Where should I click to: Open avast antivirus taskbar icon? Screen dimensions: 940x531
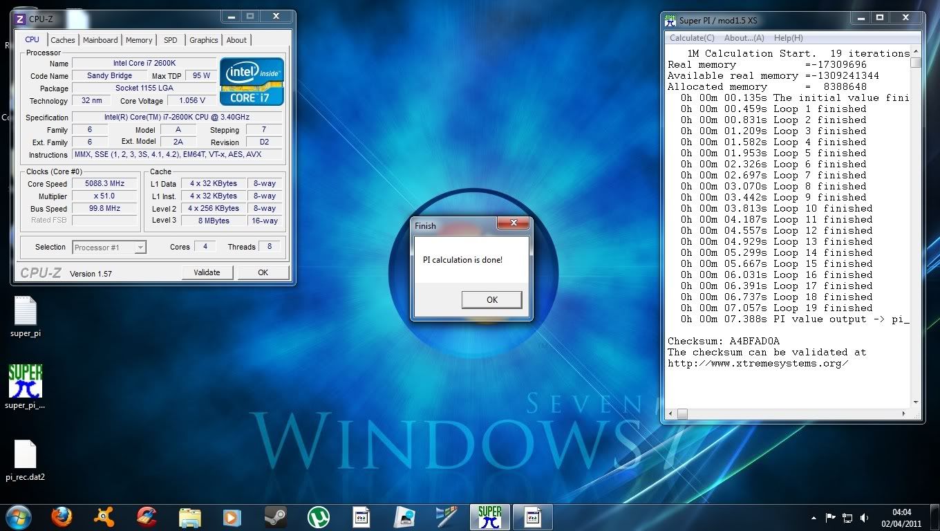point(104,516)
